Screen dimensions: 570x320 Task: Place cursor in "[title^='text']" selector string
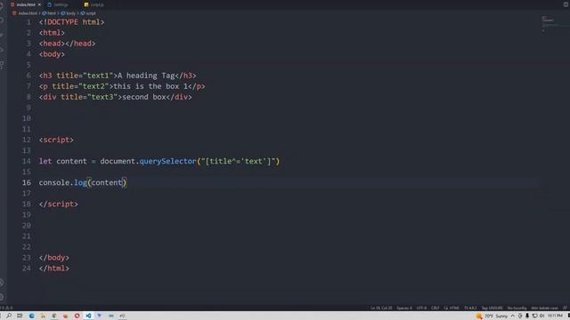tap(238, 161)
